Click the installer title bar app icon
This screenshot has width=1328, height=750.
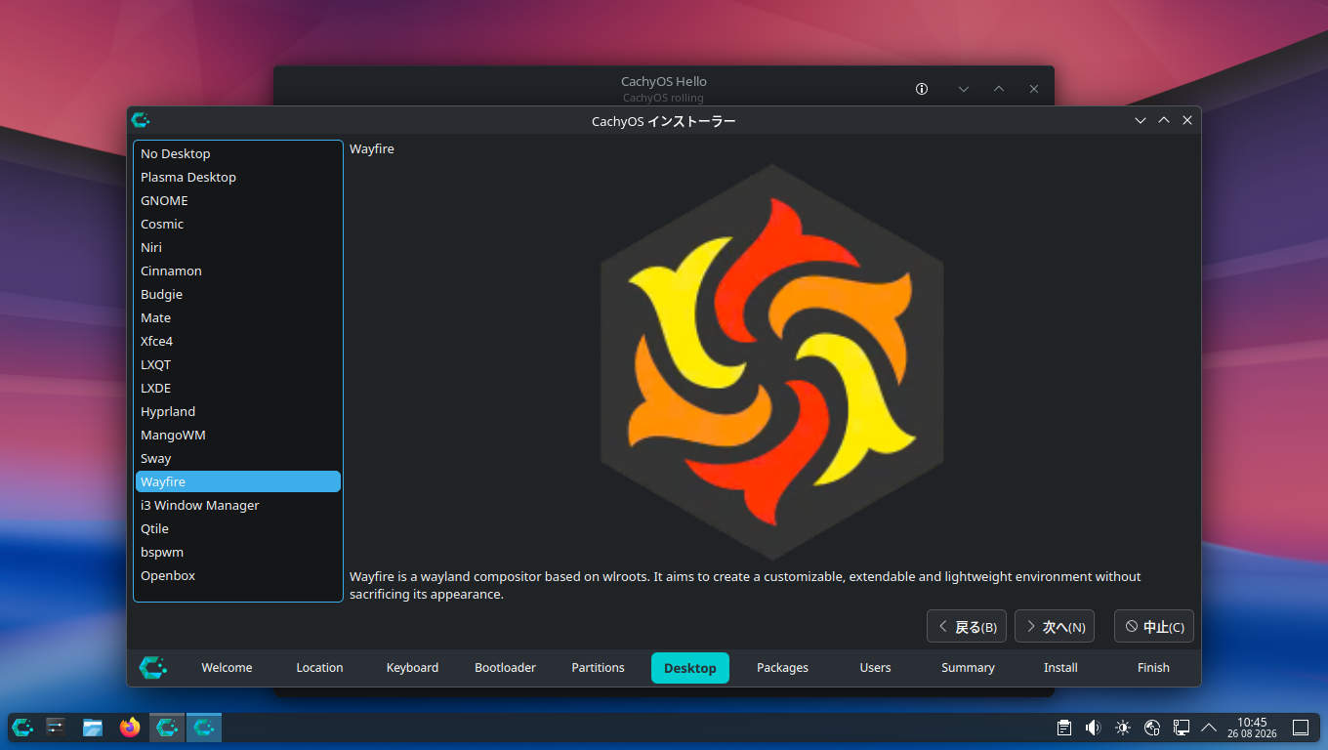pyautogui.click(x=141, y=120)
